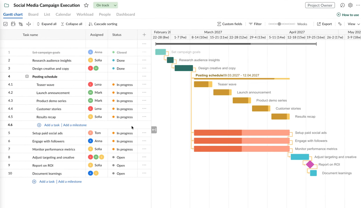Click the fourth toolbar icon before Expand all
This screenshot has height=208, width=361.
pos(29,24)
